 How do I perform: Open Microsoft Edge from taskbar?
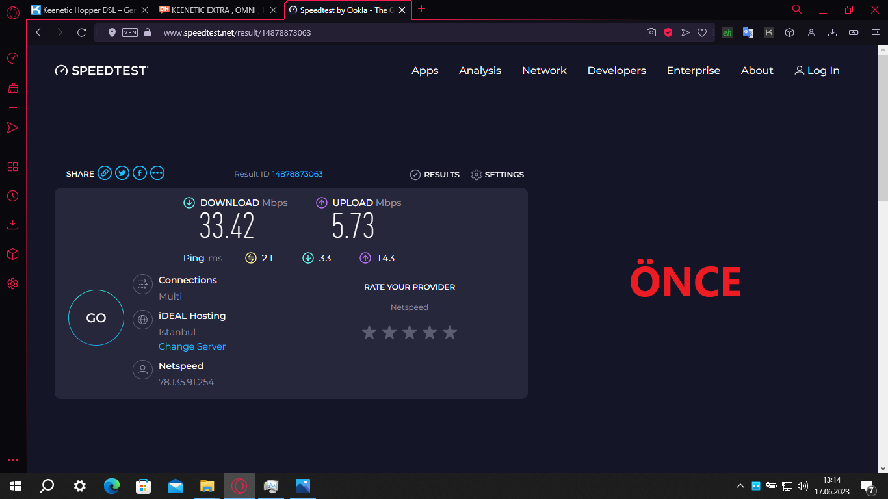(112, 485)
